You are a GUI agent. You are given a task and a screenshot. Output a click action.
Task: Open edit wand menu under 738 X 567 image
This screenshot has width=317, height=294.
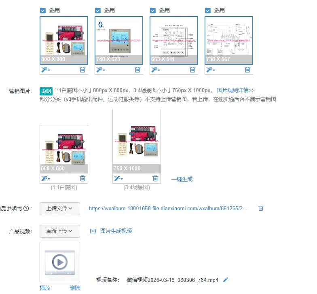(211, 70)
